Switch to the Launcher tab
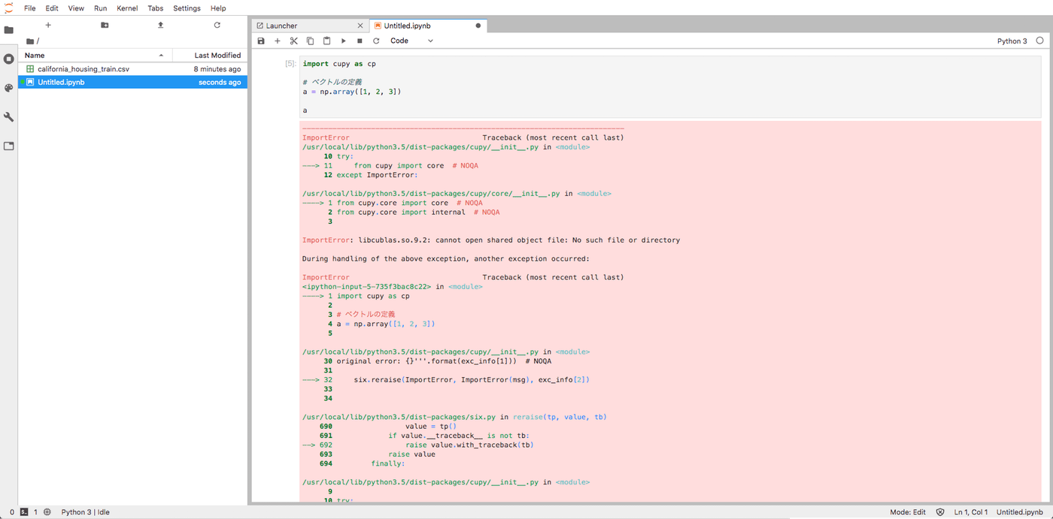This screenshot has height=519, width=1053. pos(282,26)
